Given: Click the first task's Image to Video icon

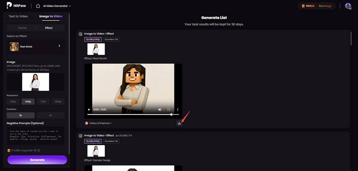Looking at the screenshot, I should [x=80, y=34].
